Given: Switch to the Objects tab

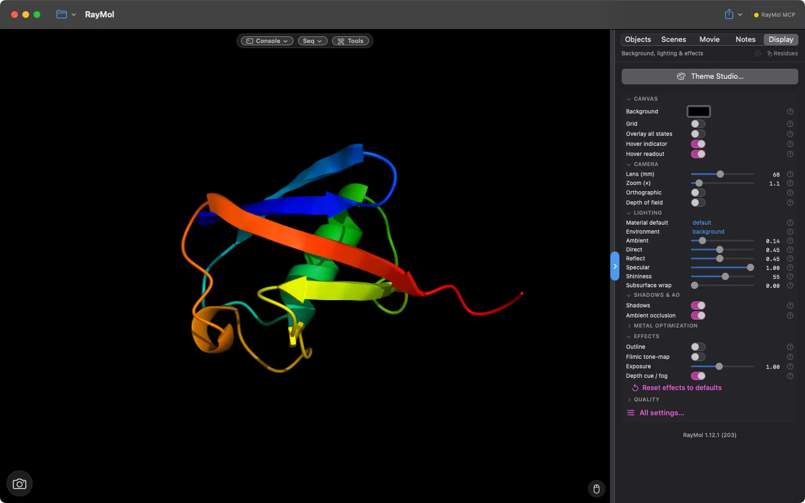Looking at the screenshot, I should [638, 40].
